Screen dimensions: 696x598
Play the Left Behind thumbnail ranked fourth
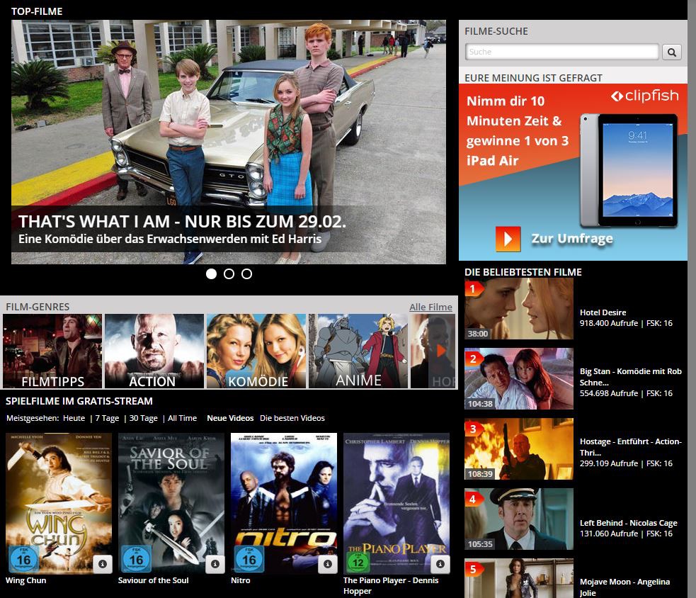pyautogui.click(x=519, y=519)
